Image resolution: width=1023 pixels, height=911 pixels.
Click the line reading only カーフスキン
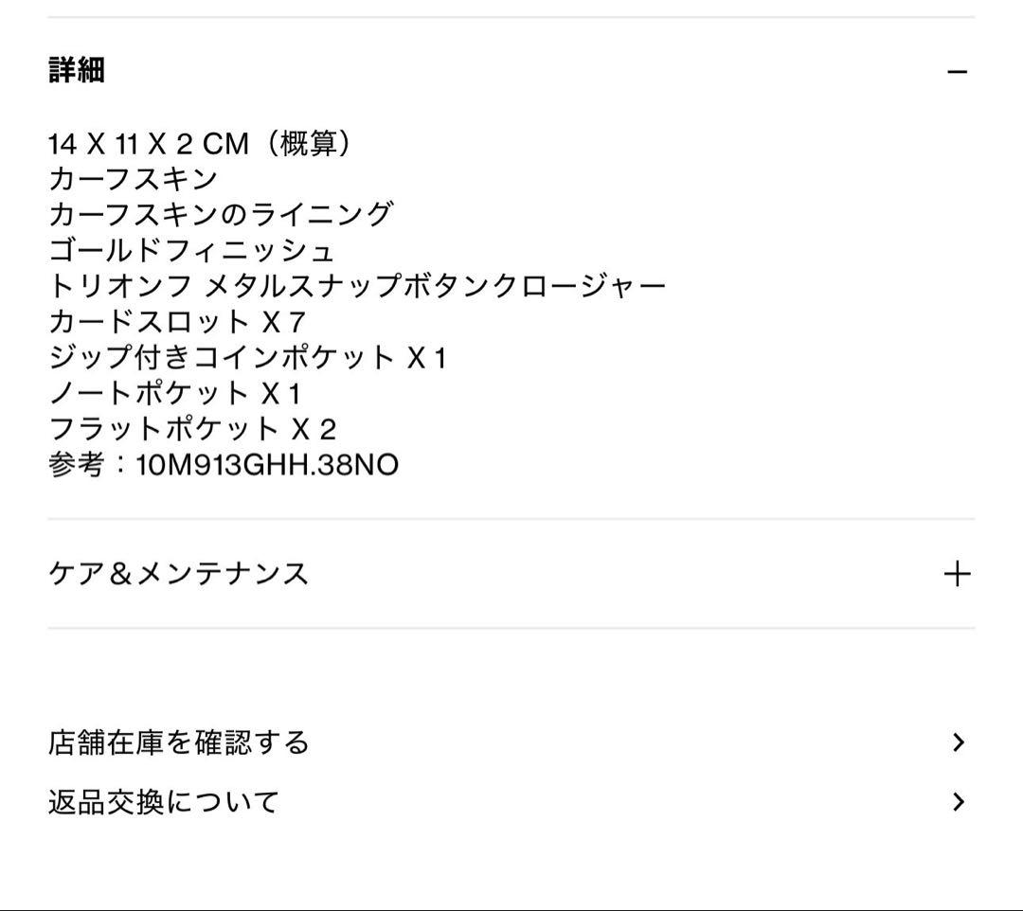click(x=133, y=179)
